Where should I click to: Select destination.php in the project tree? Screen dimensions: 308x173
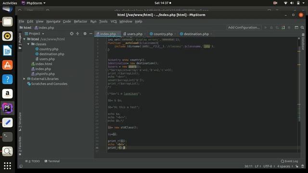(50, 54)
